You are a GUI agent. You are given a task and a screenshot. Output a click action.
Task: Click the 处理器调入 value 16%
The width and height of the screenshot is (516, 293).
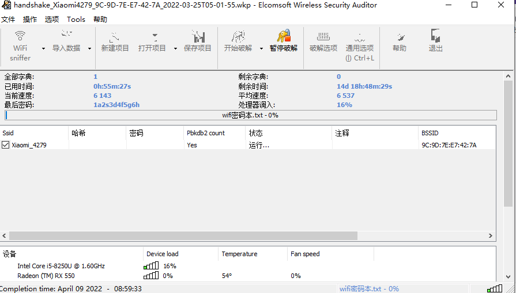pyautogui.click(x=344, y=105)
